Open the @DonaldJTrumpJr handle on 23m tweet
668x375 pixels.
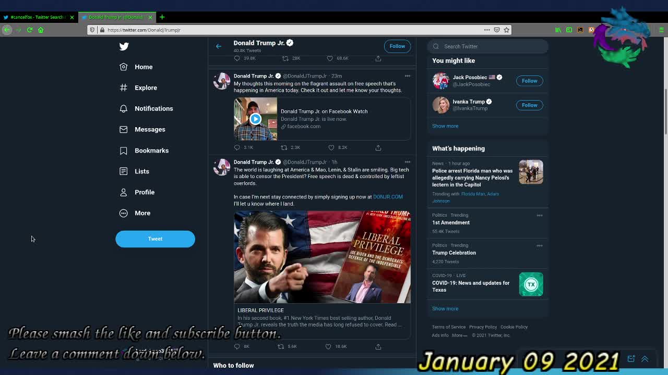coord(305,76)
